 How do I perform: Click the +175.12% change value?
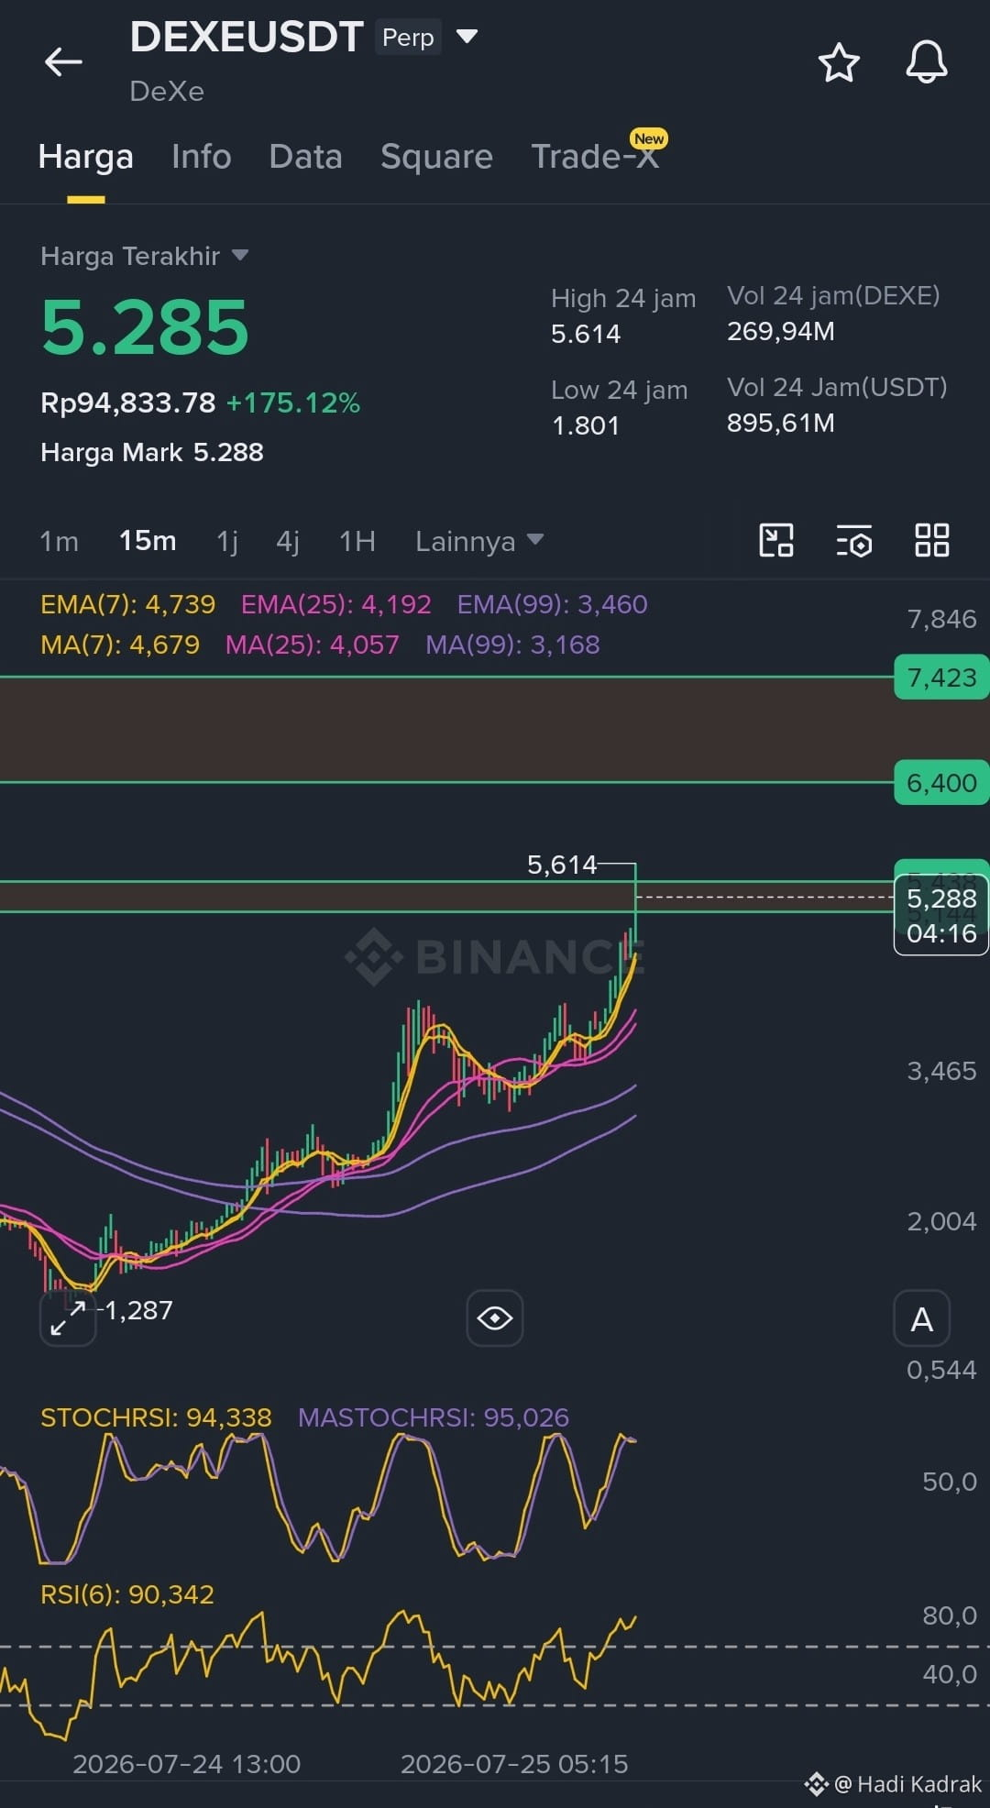[293, 402]
